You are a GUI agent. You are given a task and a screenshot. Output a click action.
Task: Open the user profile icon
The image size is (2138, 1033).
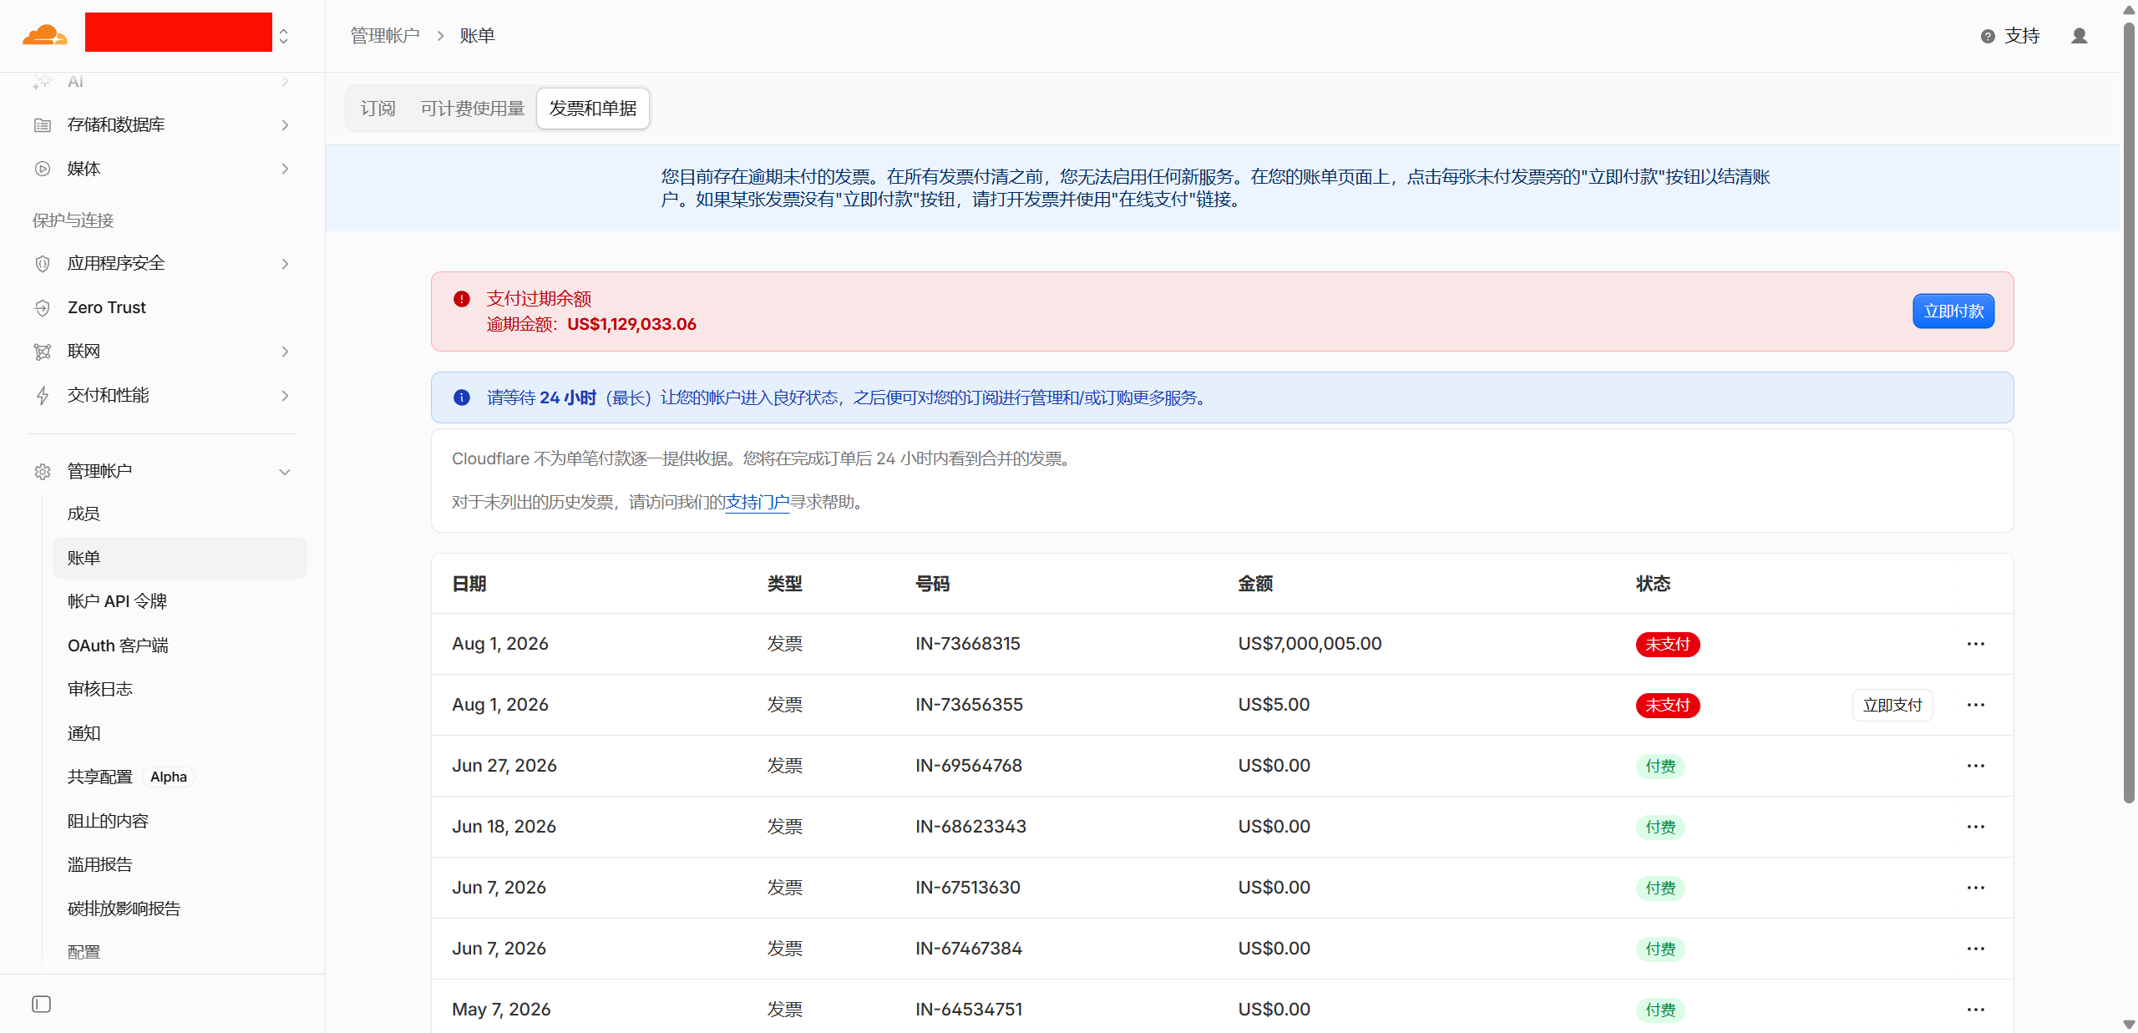click(x=2079, y=36)
